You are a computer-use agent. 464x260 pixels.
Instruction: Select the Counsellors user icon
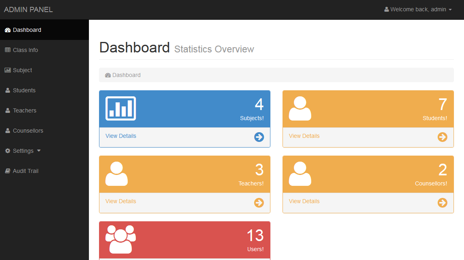click(x=7, y=130)
